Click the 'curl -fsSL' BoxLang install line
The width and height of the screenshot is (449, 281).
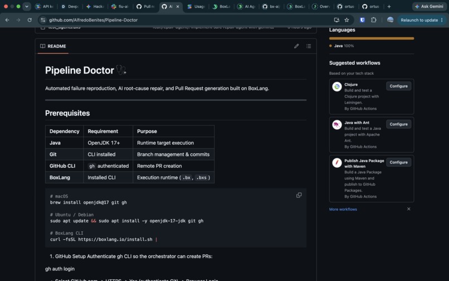pos(104,239)
